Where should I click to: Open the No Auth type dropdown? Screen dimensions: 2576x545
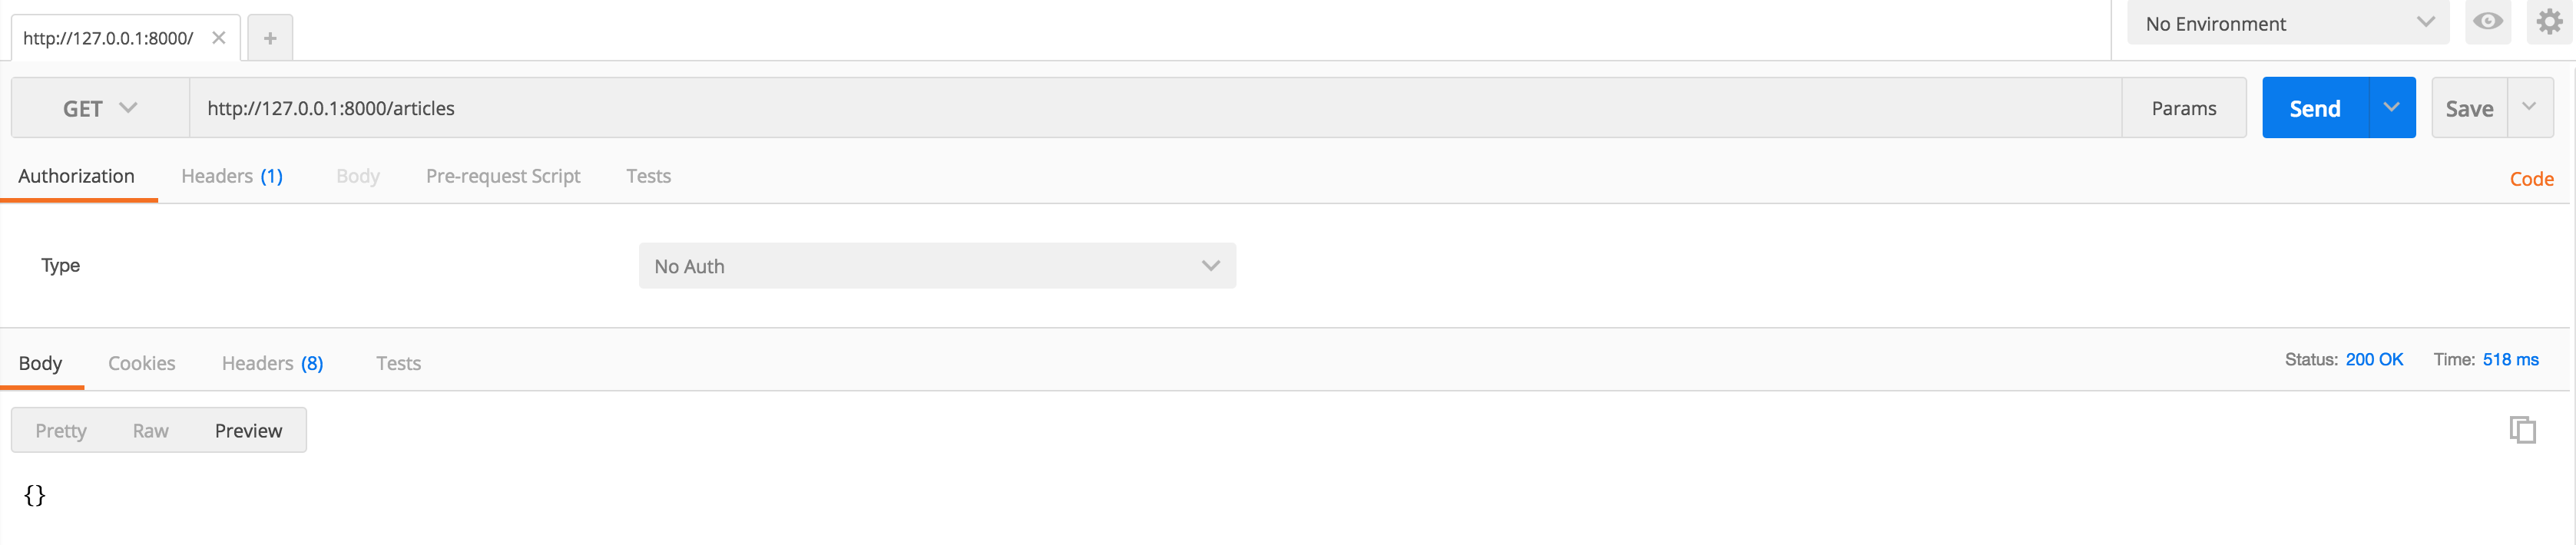click(x=937, y=266)
